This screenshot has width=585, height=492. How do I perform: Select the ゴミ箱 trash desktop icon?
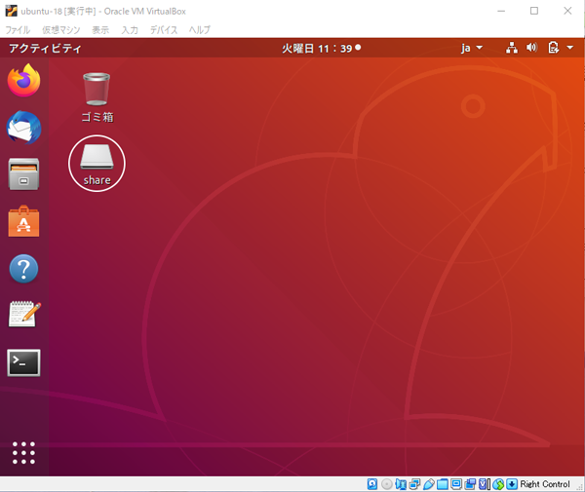97,97
